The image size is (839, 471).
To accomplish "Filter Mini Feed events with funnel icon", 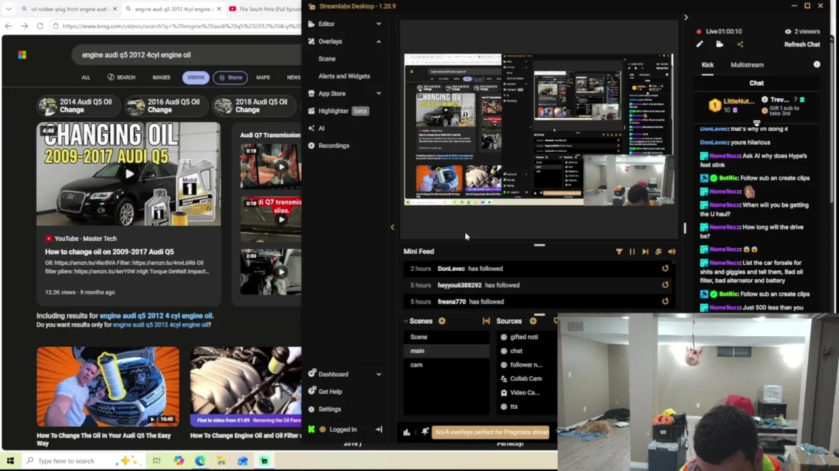I will 619,251.
